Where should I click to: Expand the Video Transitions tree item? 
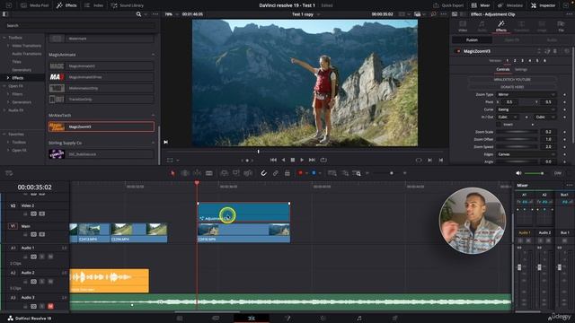[x=8, y=46]
